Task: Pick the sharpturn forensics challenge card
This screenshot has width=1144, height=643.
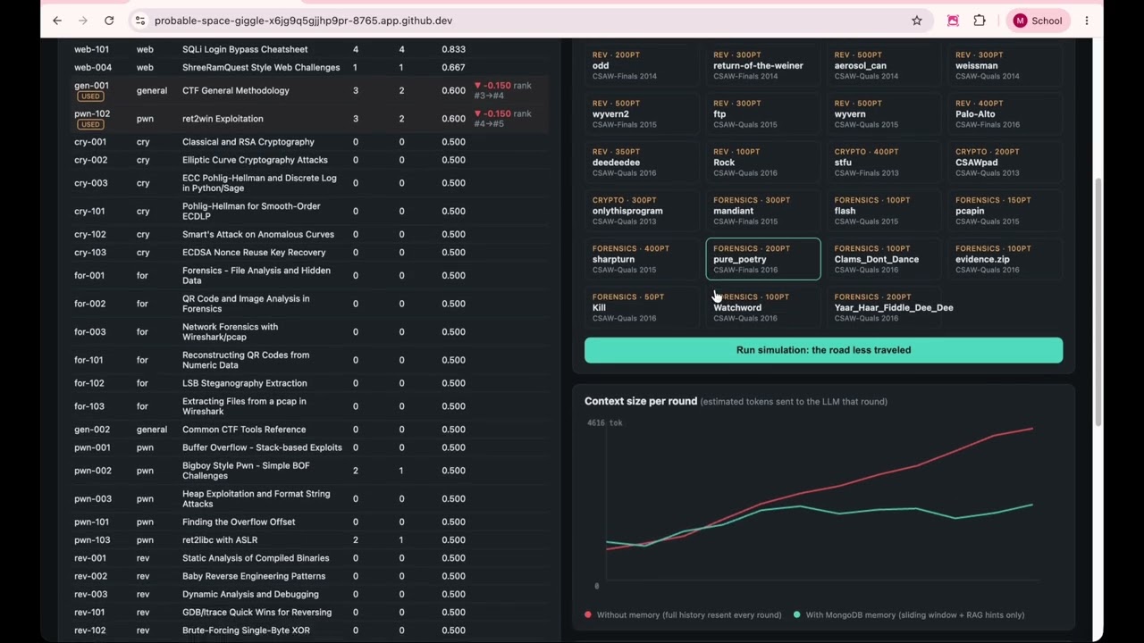Action: (x=642, y=259)
